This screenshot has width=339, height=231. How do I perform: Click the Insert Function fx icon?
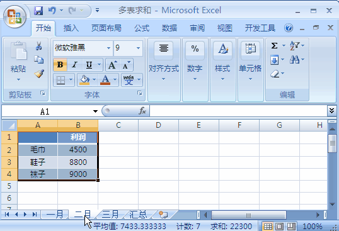click(142, 111)
